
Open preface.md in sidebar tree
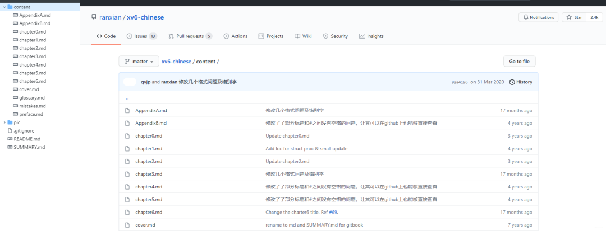click(x=31, y=114)
